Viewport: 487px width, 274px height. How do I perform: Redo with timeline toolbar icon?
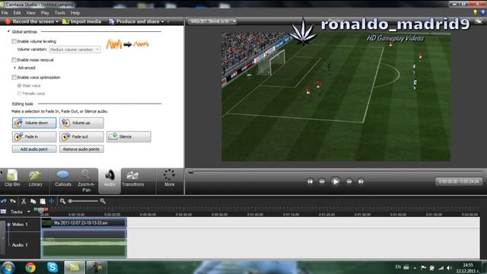pos(13,201)
